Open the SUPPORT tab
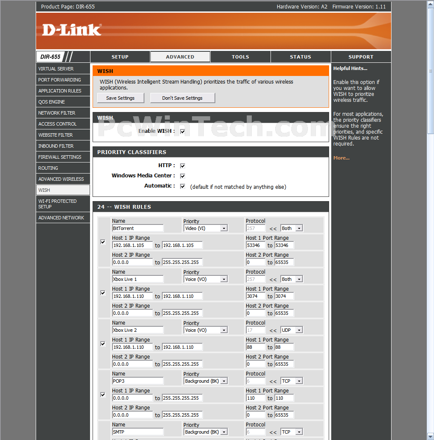 coord(361,57)
